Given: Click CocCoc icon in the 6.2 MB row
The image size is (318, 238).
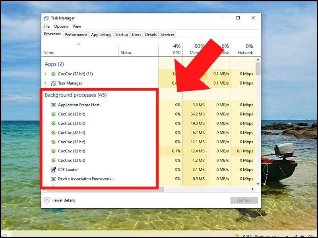Looking at the screenshot, I should (53, 133).
